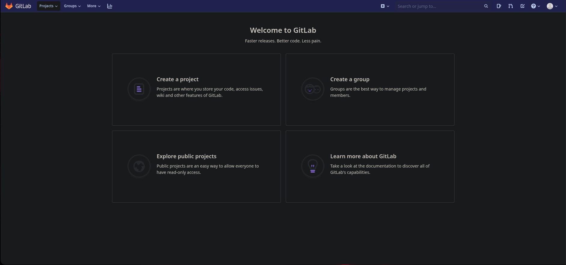Click the lightbulb icon for documentation

click(x=313, y=166)
